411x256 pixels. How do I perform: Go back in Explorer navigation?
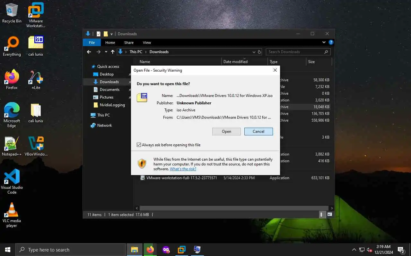coord(89,52)
